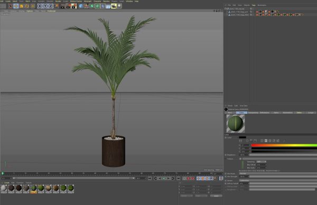Open the spline pen tool icon
Screen dimensions: 317x205
tap(86, 6)
